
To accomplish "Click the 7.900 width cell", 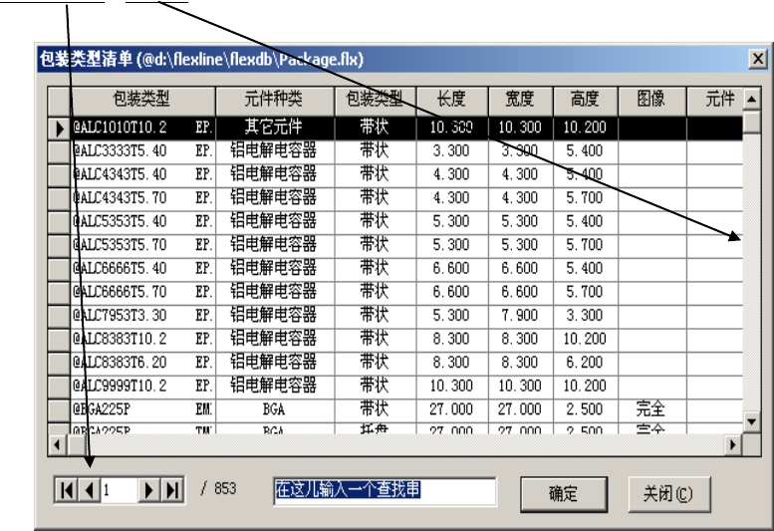I will pos(520,316).
